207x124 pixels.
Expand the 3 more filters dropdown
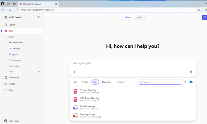(x=121, y=82)
